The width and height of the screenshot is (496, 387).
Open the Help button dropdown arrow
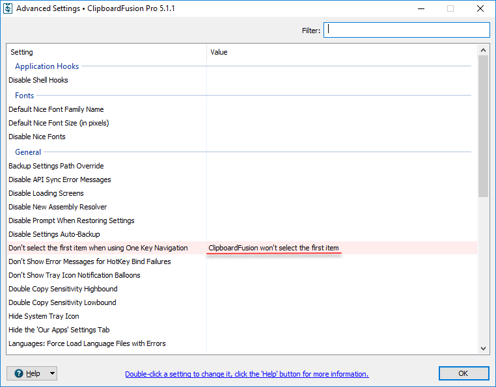click(52, 373)
